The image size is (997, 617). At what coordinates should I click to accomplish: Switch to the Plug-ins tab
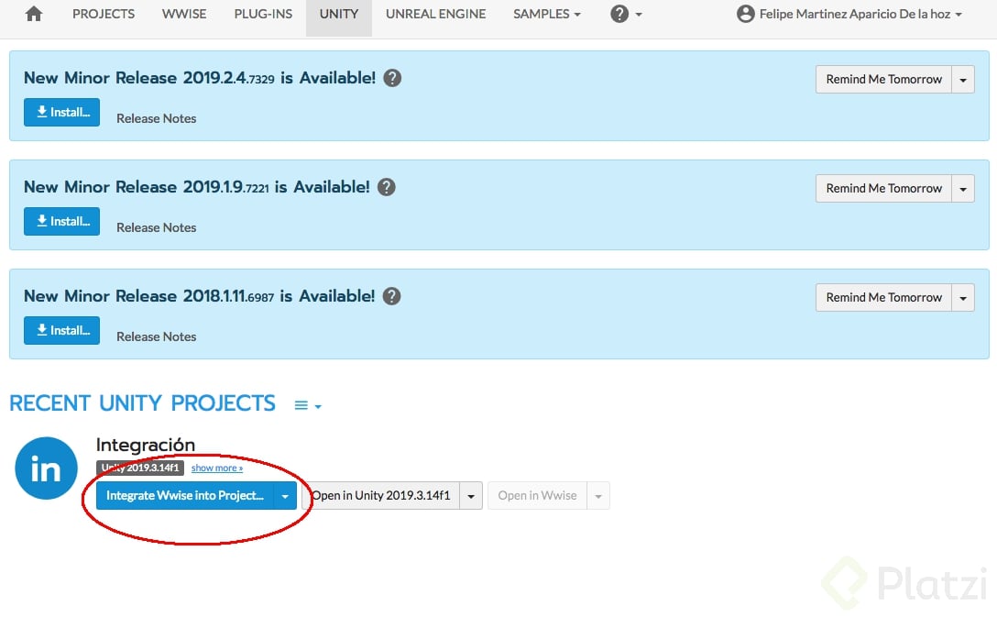tap(263, 14)
